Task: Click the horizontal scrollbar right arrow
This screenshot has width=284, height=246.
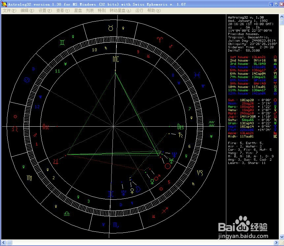Action: pyautogui.click(x=276, y=242)
